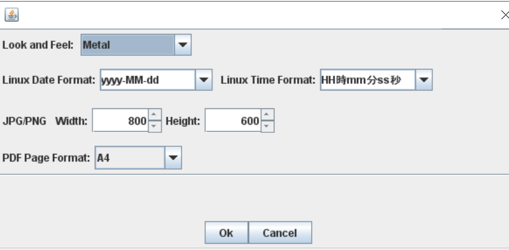Close the settings dialog window
Screen dimensions: 509x250
click(x=504, y=15)
